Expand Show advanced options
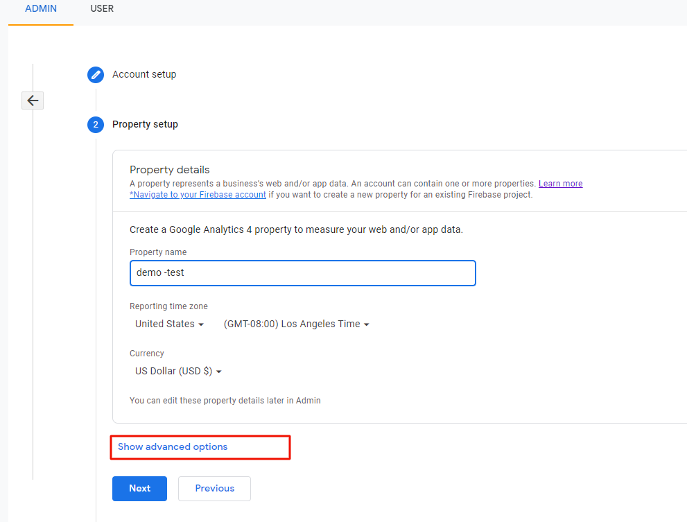This screenshot has height=522, width=687. (173, 446)
